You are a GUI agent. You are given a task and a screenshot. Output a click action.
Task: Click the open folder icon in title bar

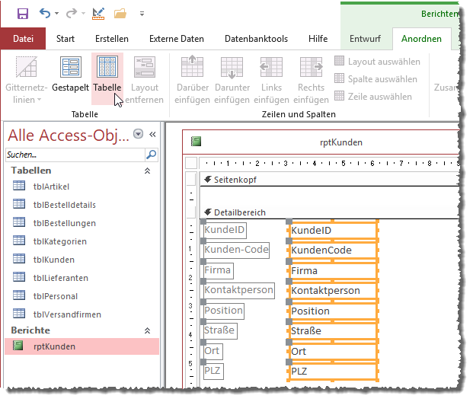120,14
